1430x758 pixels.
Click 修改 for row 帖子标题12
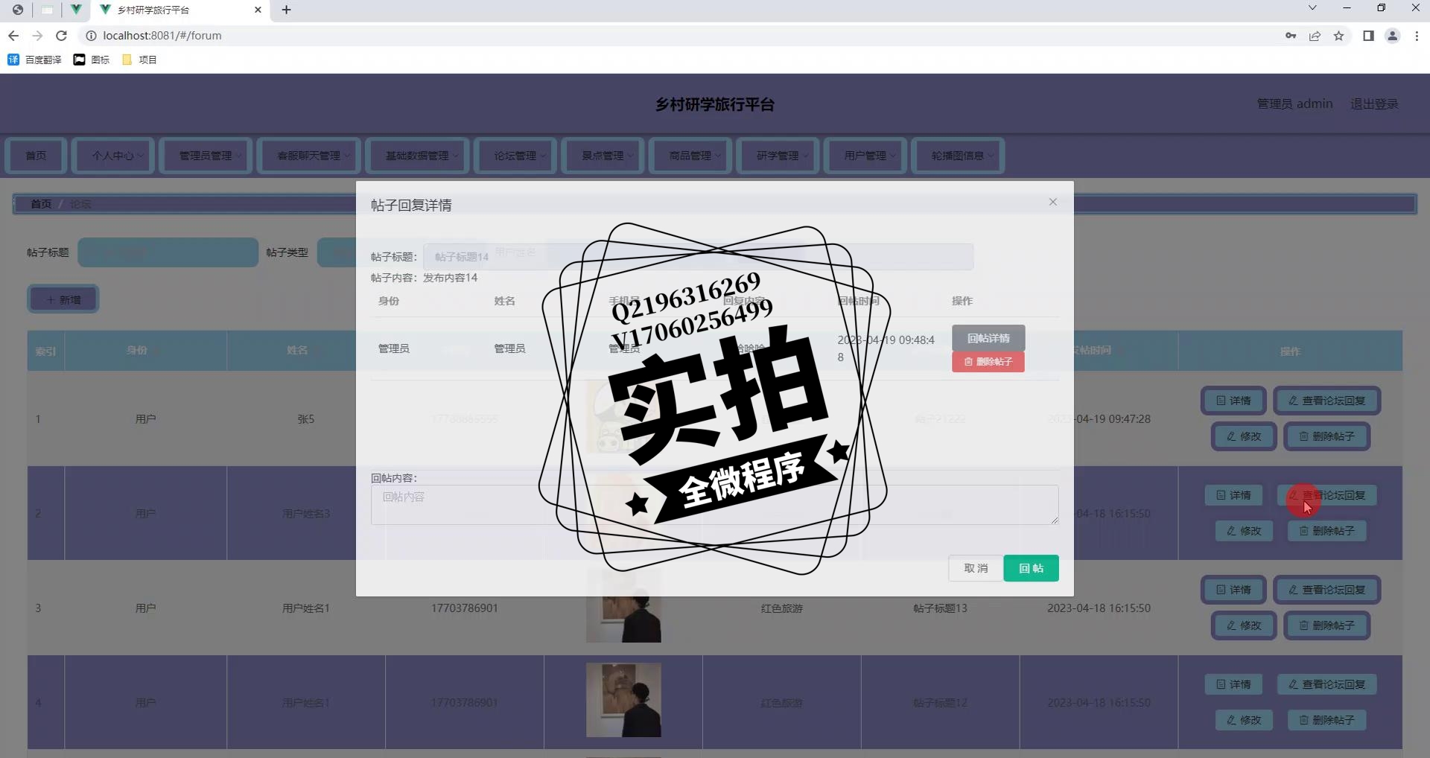click(x=1244, y=720)
